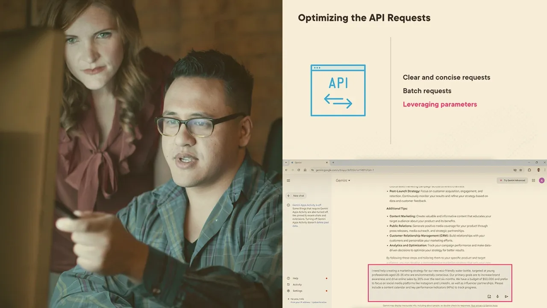Open the tab search dropdown arrow

click(x=285, y=163)
